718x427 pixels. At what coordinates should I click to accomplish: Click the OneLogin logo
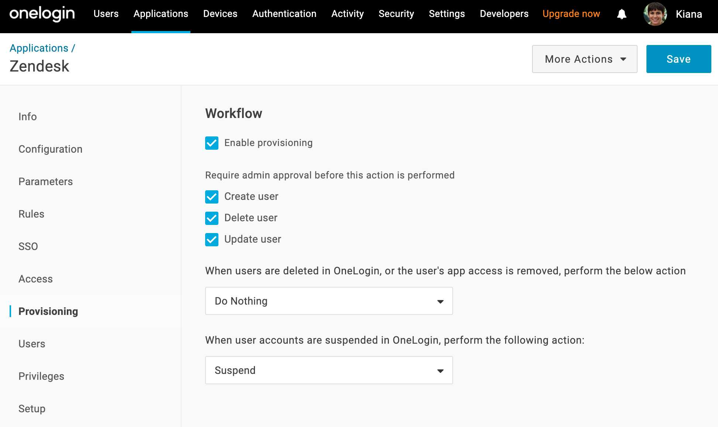click(x=41, y=14)
